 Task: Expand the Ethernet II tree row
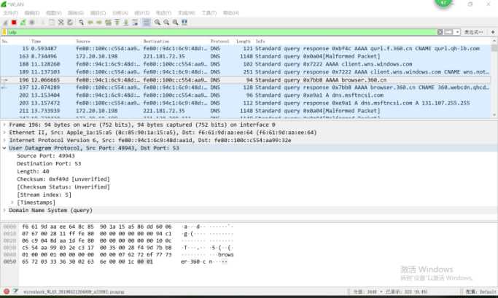(x=4, y=133)
